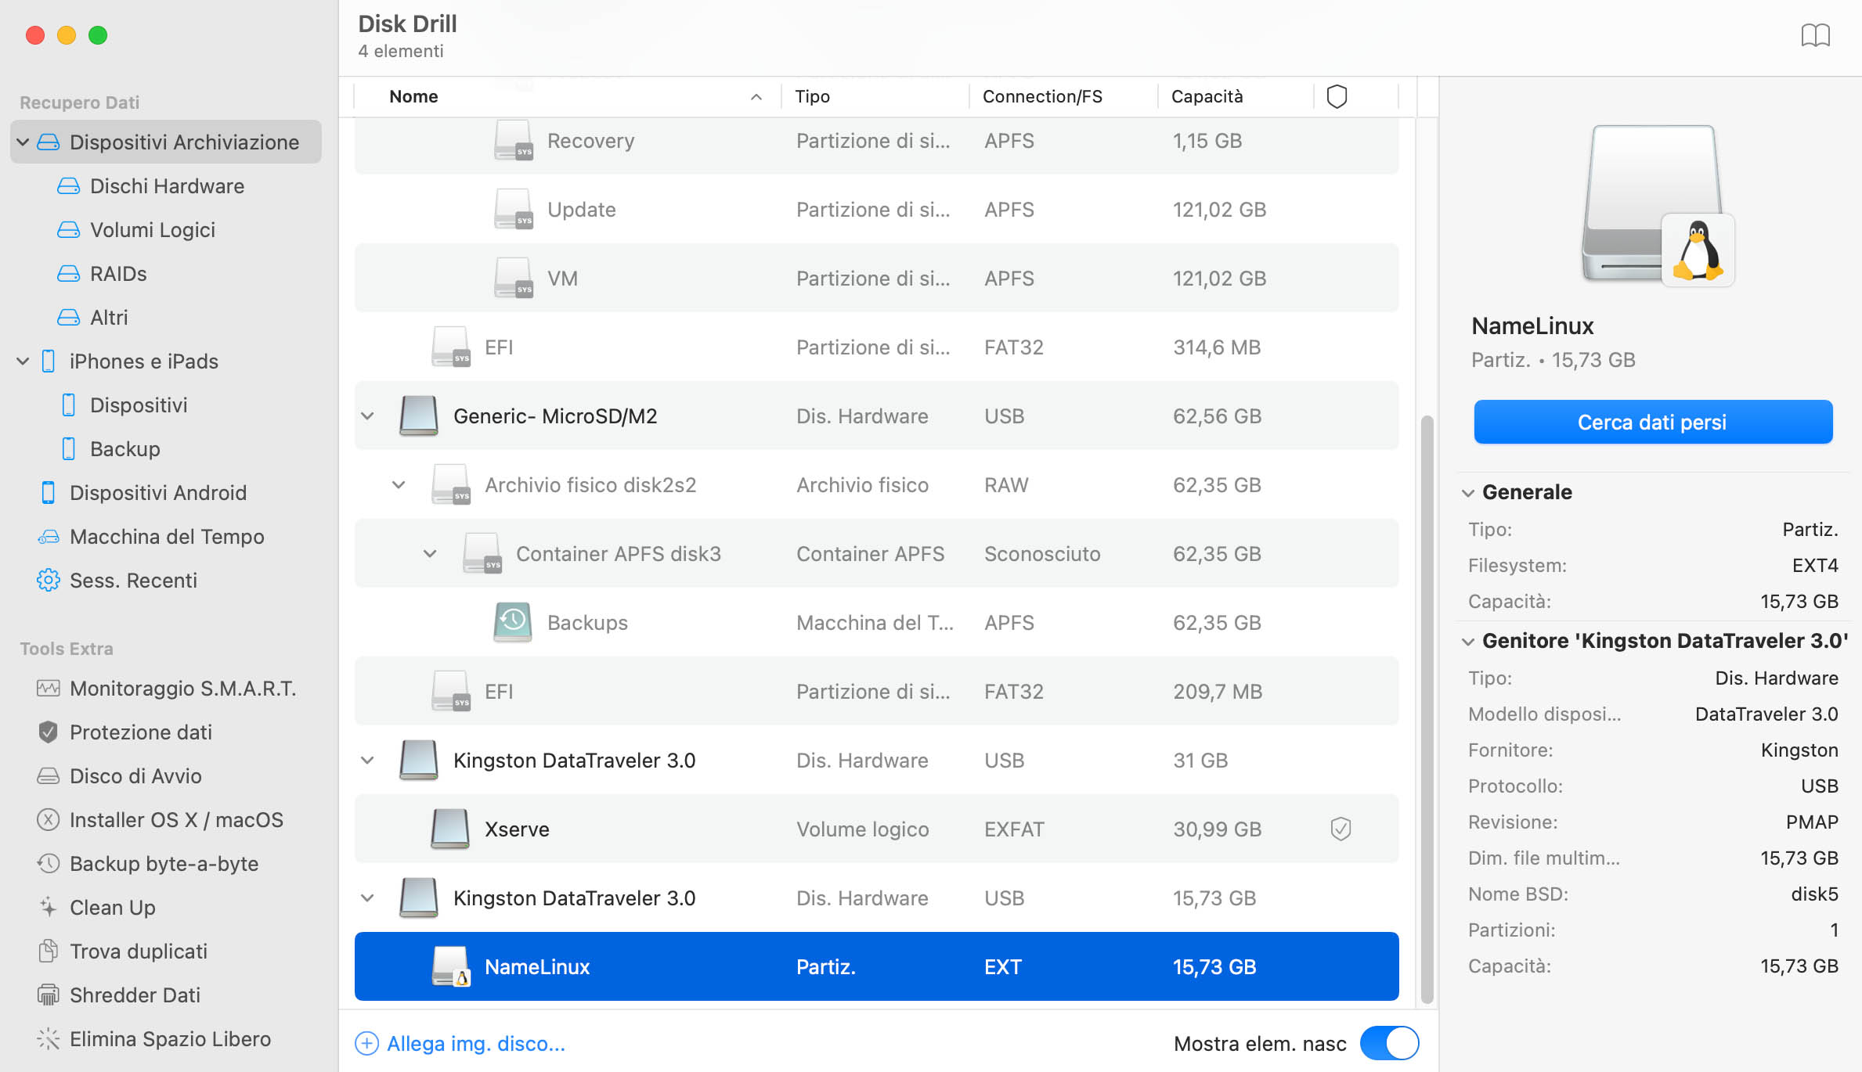This screenshot has width=1862, height=1072.
Task: Select RAIDs in the sidebar
Action: 118,274
